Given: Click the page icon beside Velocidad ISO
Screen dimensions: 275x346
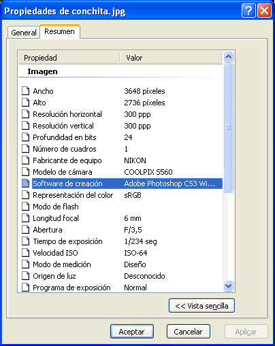Looking at the screenshot, I should coord(26,253).
